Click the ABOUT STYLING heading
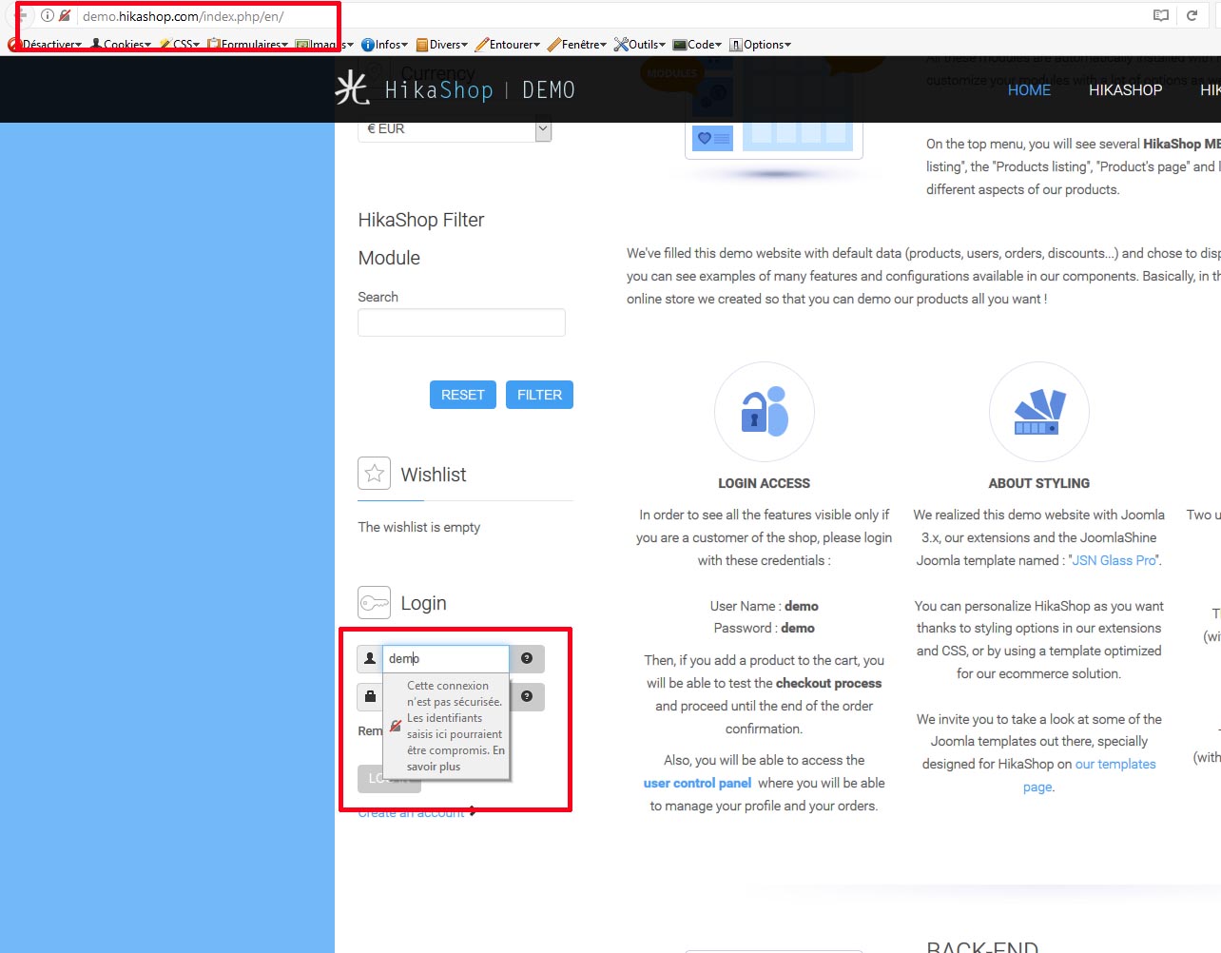The width and height of the screenshot is (1221, 953). [1039, 483]
